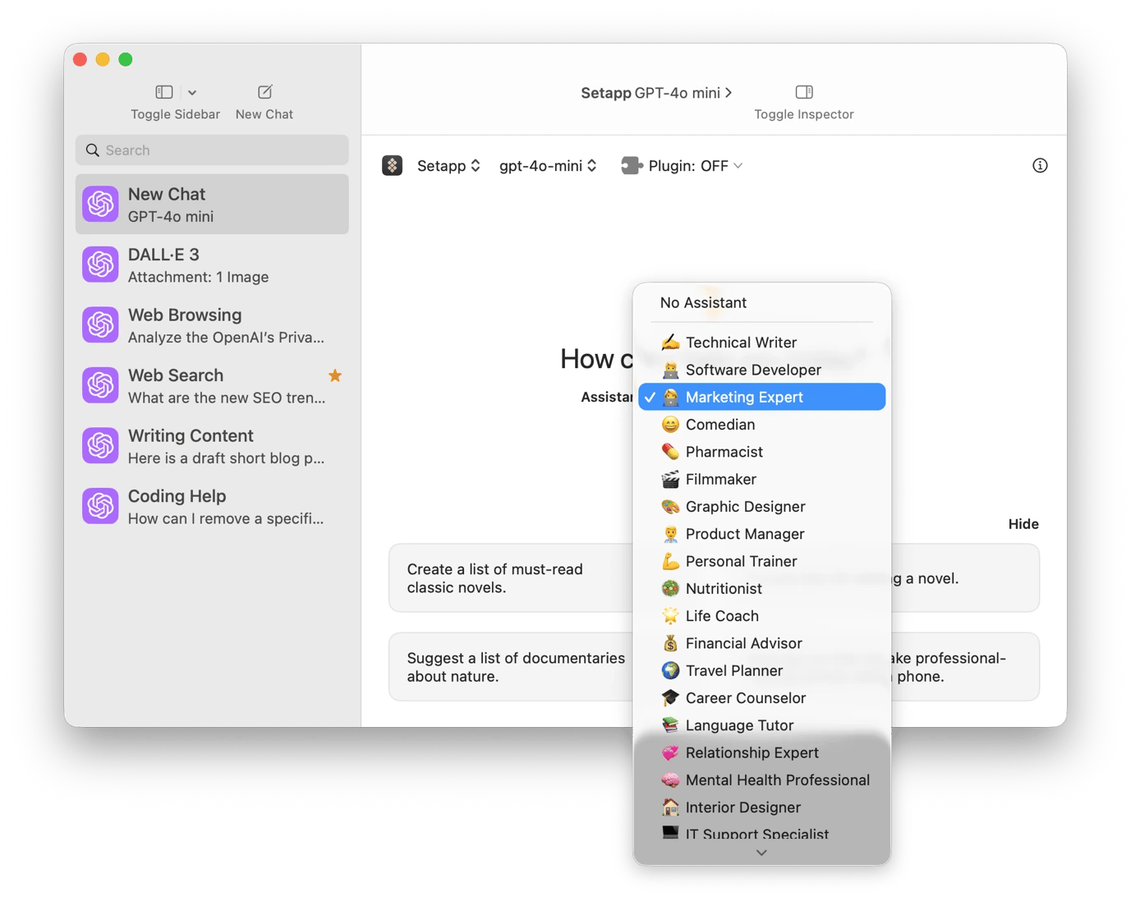
Task: Select the checked Marketing Expert assistant
Action: (x=761, y=397)
